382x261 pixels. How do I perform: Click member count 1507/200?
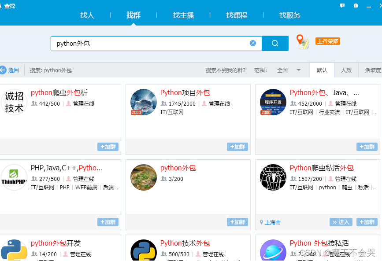click(x=310, y=179)
